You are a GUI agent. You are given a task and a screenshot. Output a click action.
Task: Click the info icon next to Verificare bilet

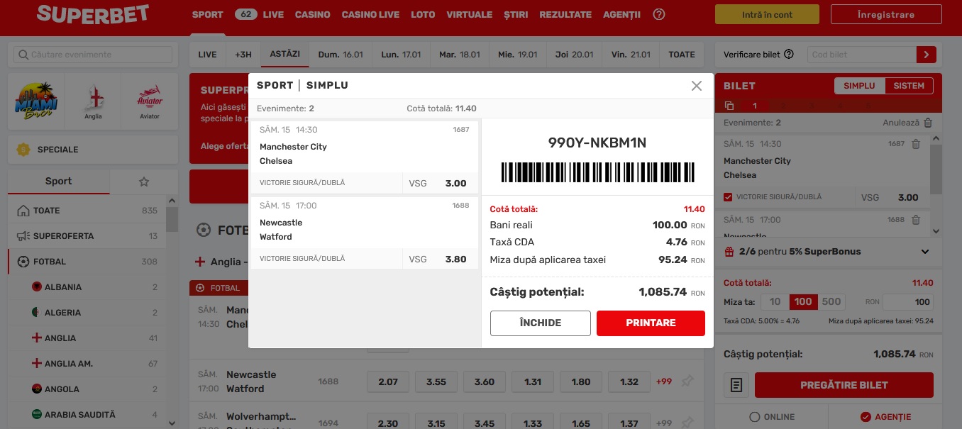tap(789, 55)
